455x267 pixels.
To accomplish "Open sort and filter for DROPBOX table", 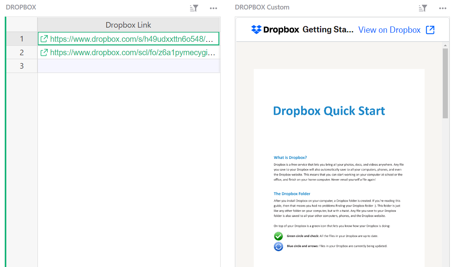I will click(x=194, y=8).
